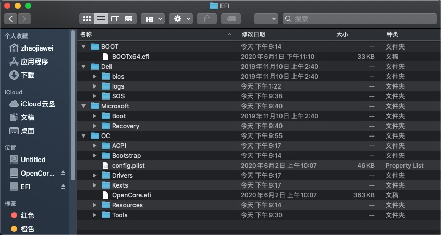This screenshot has height=235, width=441.
Task: Switch to gallery view
Action: [129, 19]
